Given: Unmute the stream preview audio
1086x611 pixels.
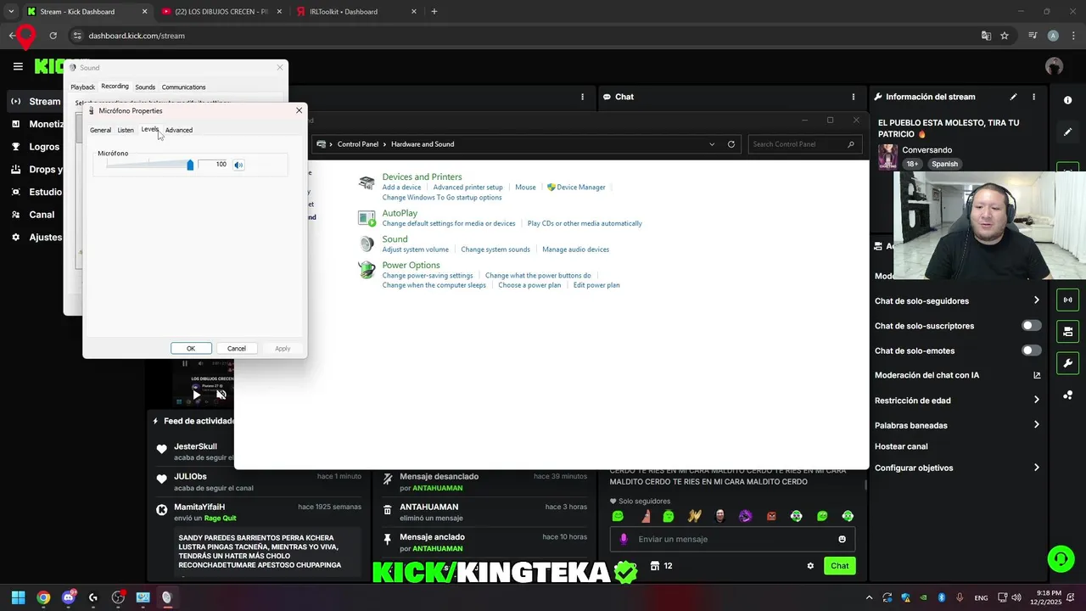Looking at the screenshot, I should coord(221,395).
